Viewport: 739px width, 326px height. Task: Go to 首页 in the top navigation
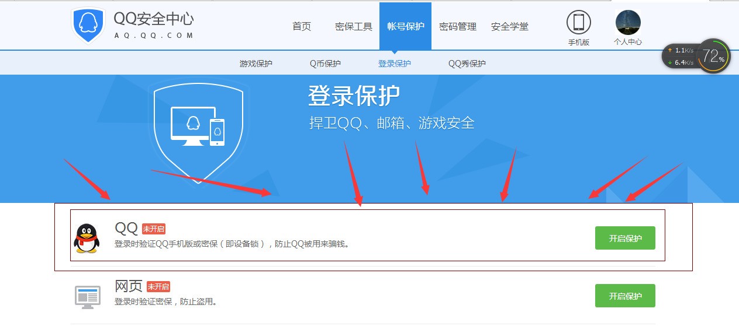tap(302, 26)
